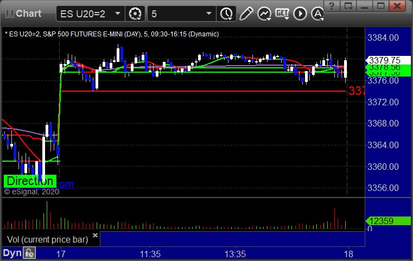Click the 18 date label on time axis

click(x=348, y=254)
